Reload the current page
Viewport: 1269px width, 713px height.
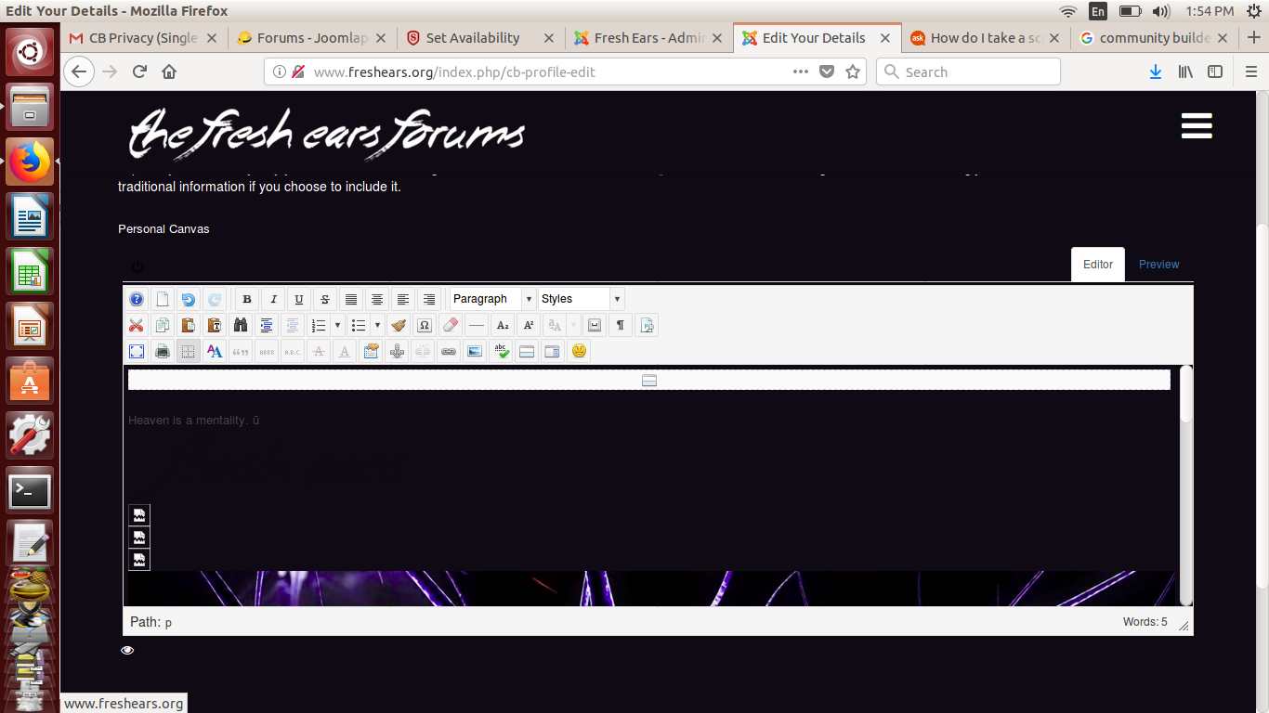click(x=139, y=71)
